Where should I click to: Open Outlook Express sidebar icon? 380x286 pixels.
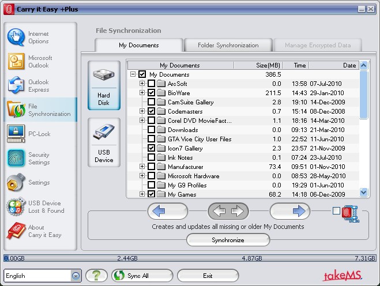click(16, 85)
